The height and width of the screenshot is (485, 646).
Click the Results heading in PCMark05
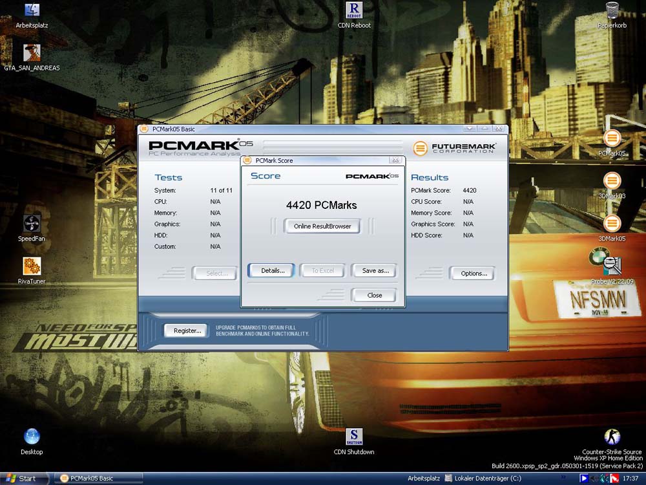click(430, 177)
